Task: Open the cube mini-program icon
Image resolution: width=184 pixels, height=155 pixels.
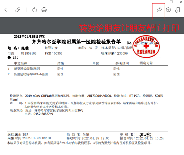Action: tap(168, 10)
